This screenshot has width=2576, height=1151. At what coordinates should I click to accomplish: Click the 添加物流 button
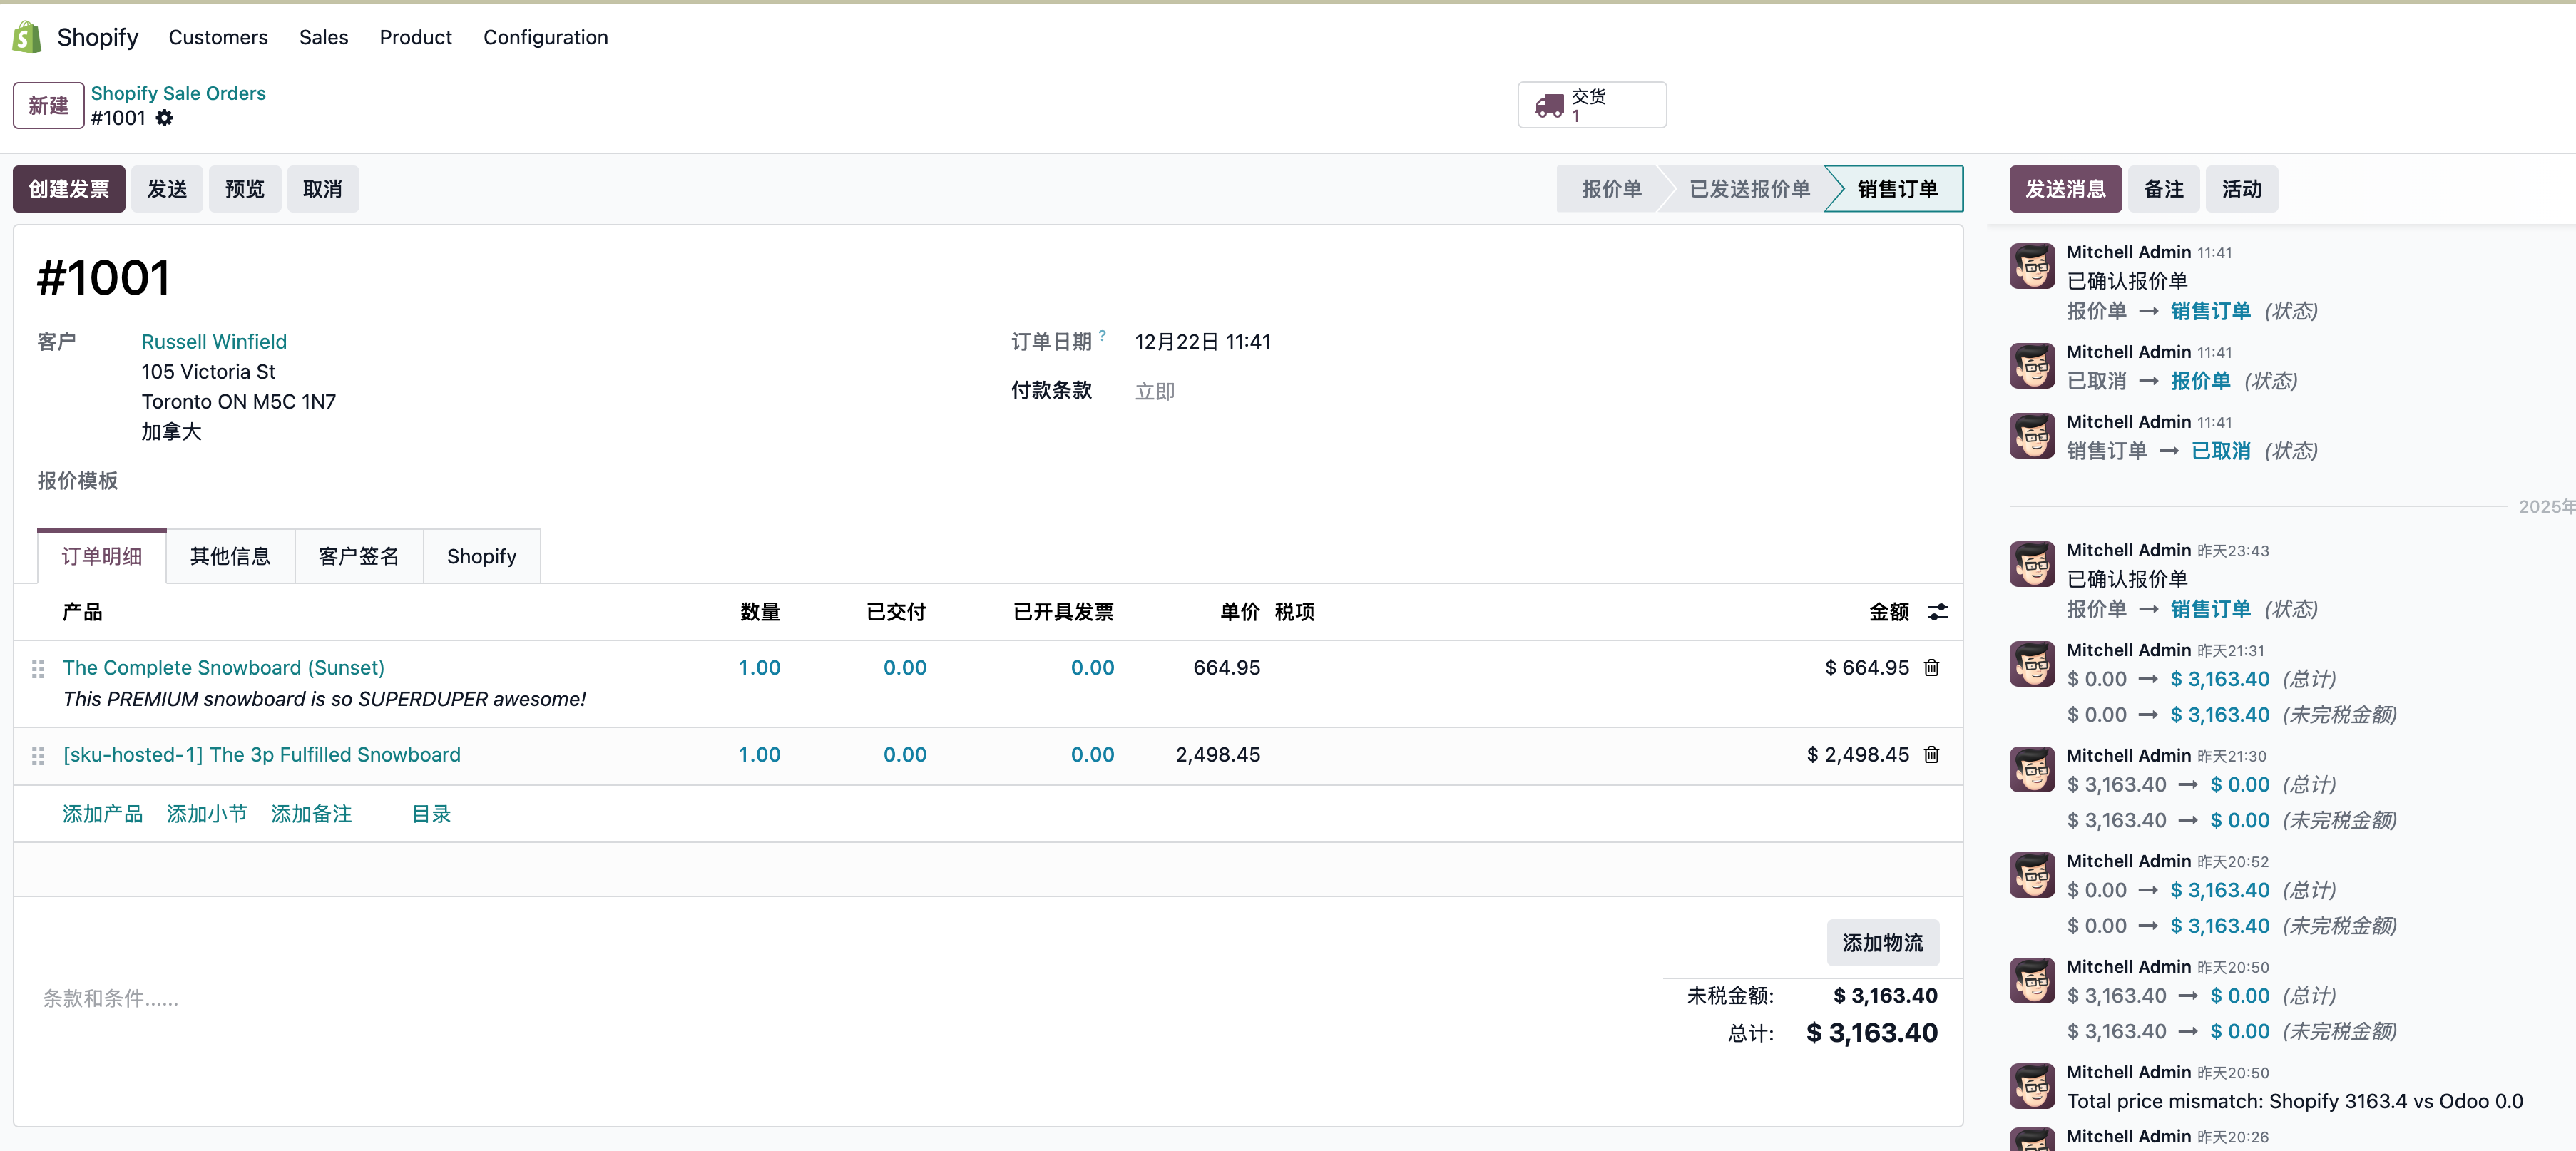pos(1882,942)
